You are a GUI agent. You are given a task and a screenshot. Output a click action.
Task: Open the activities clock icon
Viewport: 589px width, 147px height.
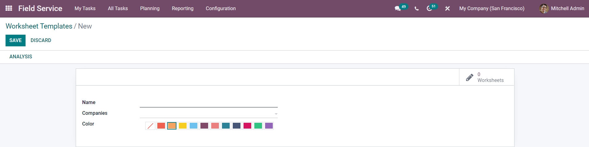429,9
